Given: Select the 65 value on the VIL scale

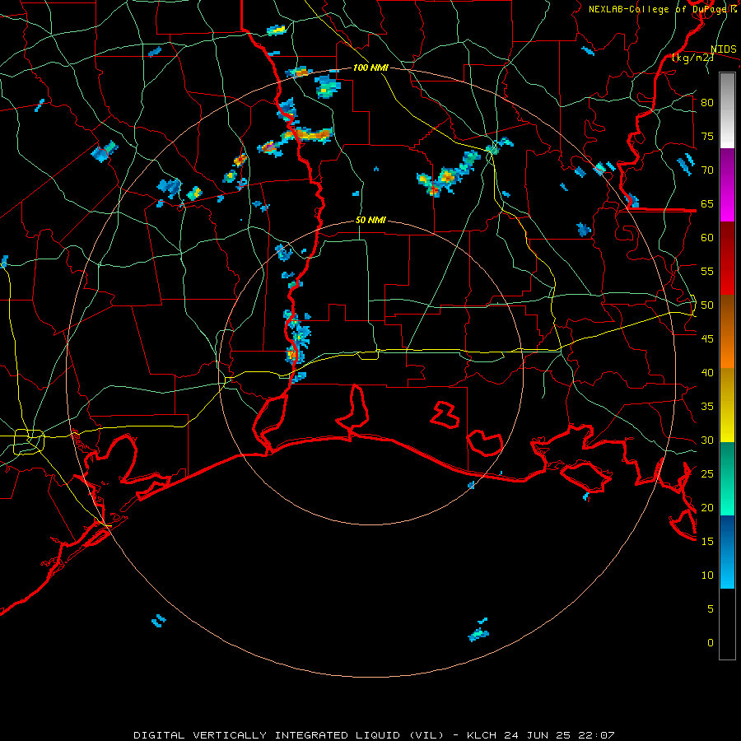Looking at the screenshot, I should pos(707,203).
